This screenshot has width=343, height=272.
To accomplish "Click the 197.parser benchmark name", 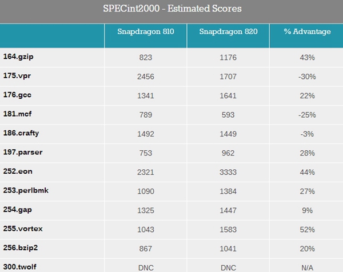I will coord(20,153).
